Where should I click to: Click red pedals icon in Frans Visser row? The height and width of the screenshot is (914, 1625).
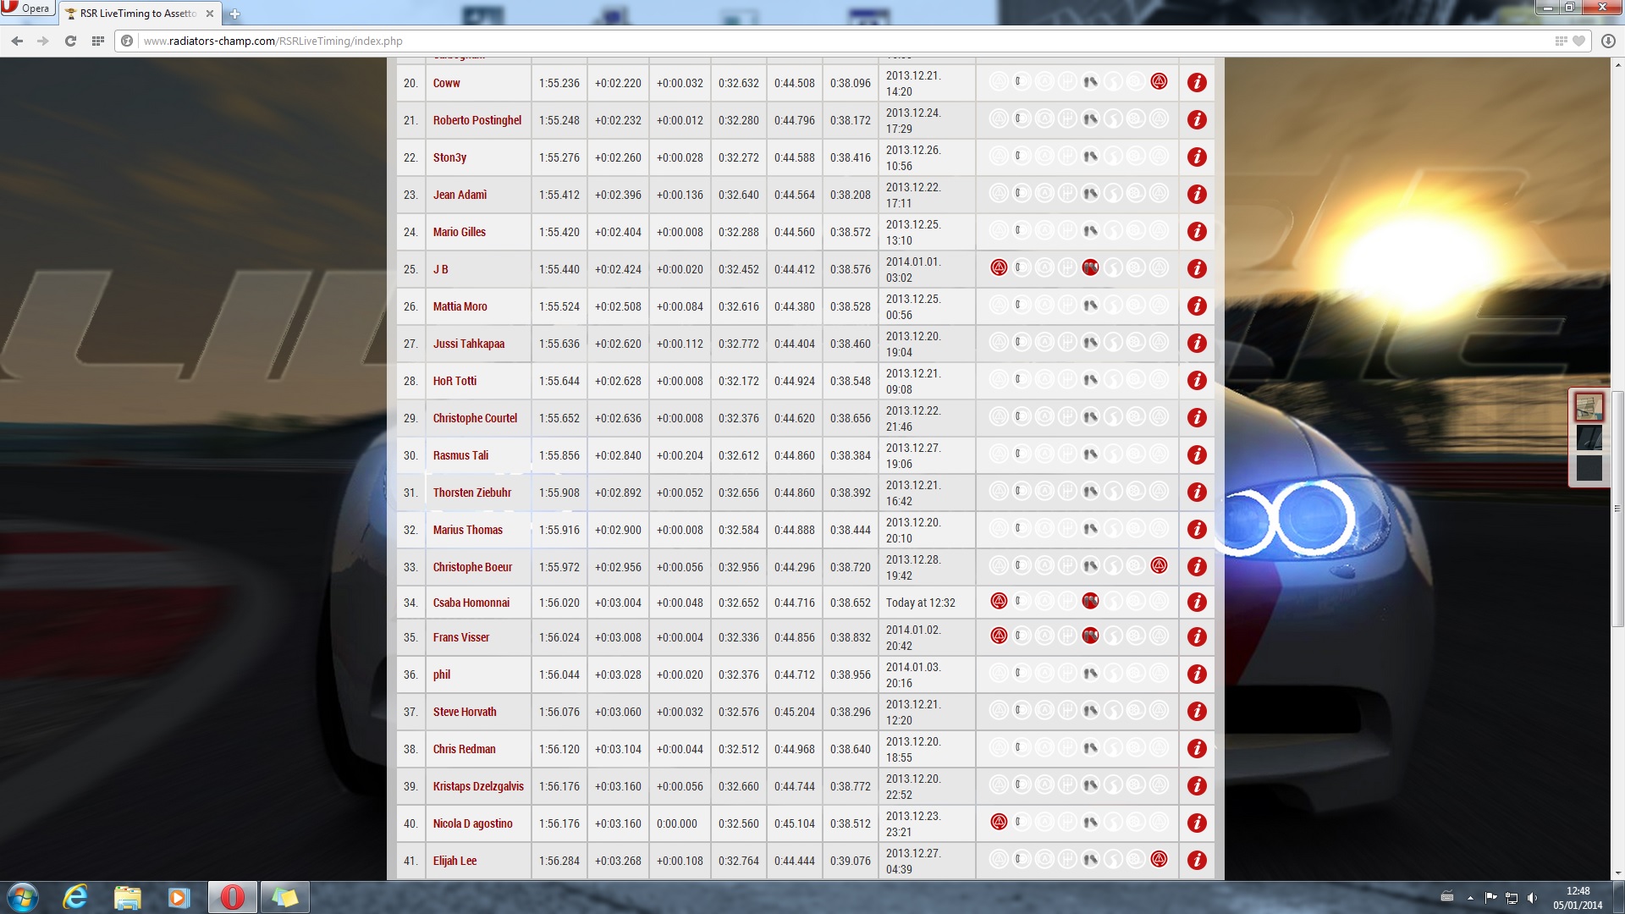(x=1090, y=636)
